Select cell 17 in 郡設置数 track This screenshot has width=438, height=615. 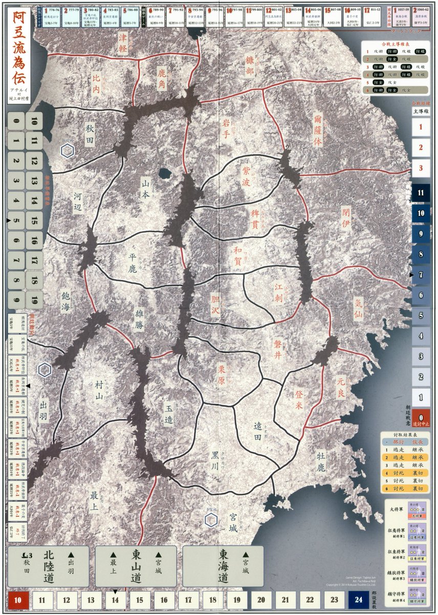click(188, 600)
